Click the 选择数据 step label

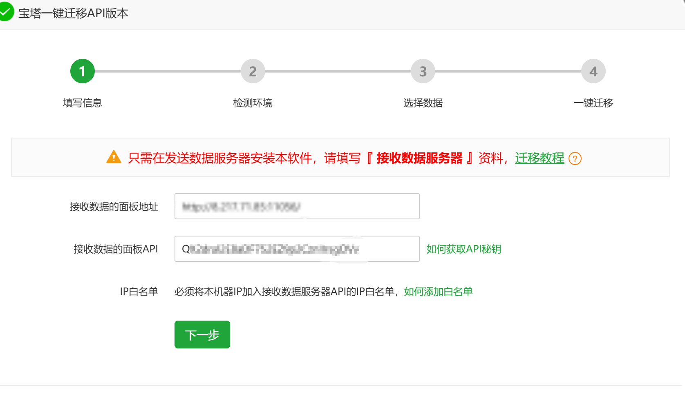click(x=423, y=103)
